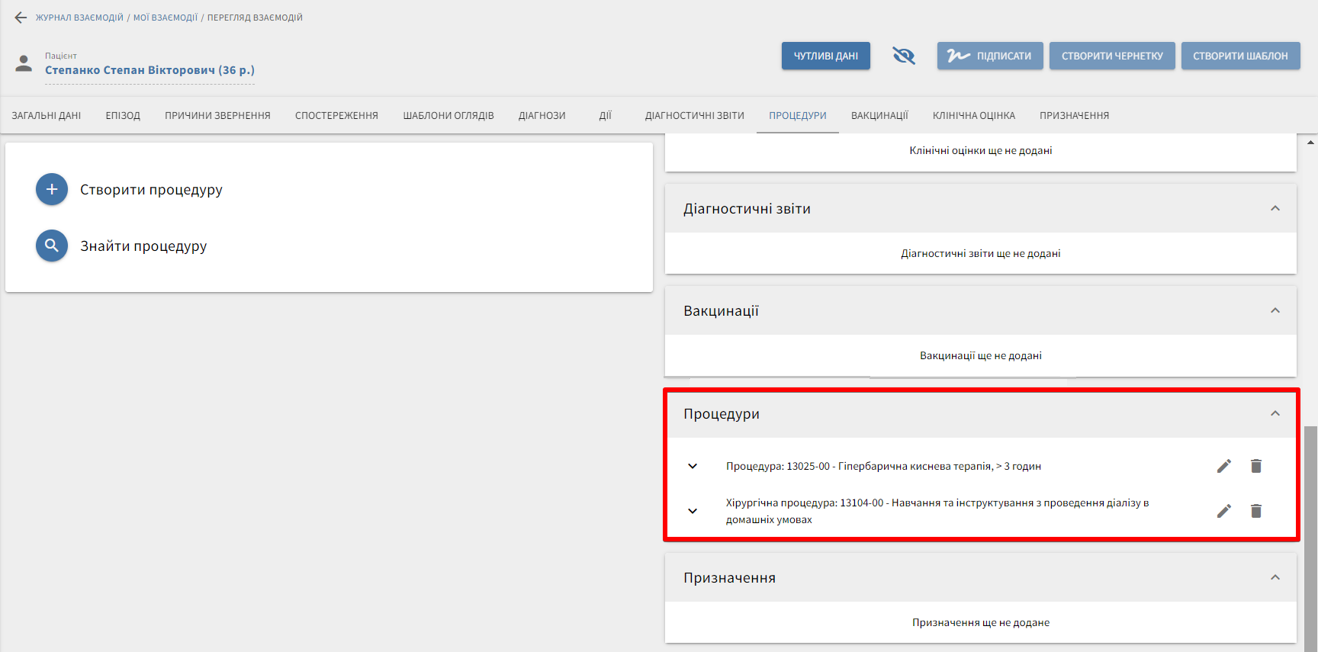Toggle the crossed-eye visibility icon
Screen dimensions: 1318x652
[x=903, y=56]
